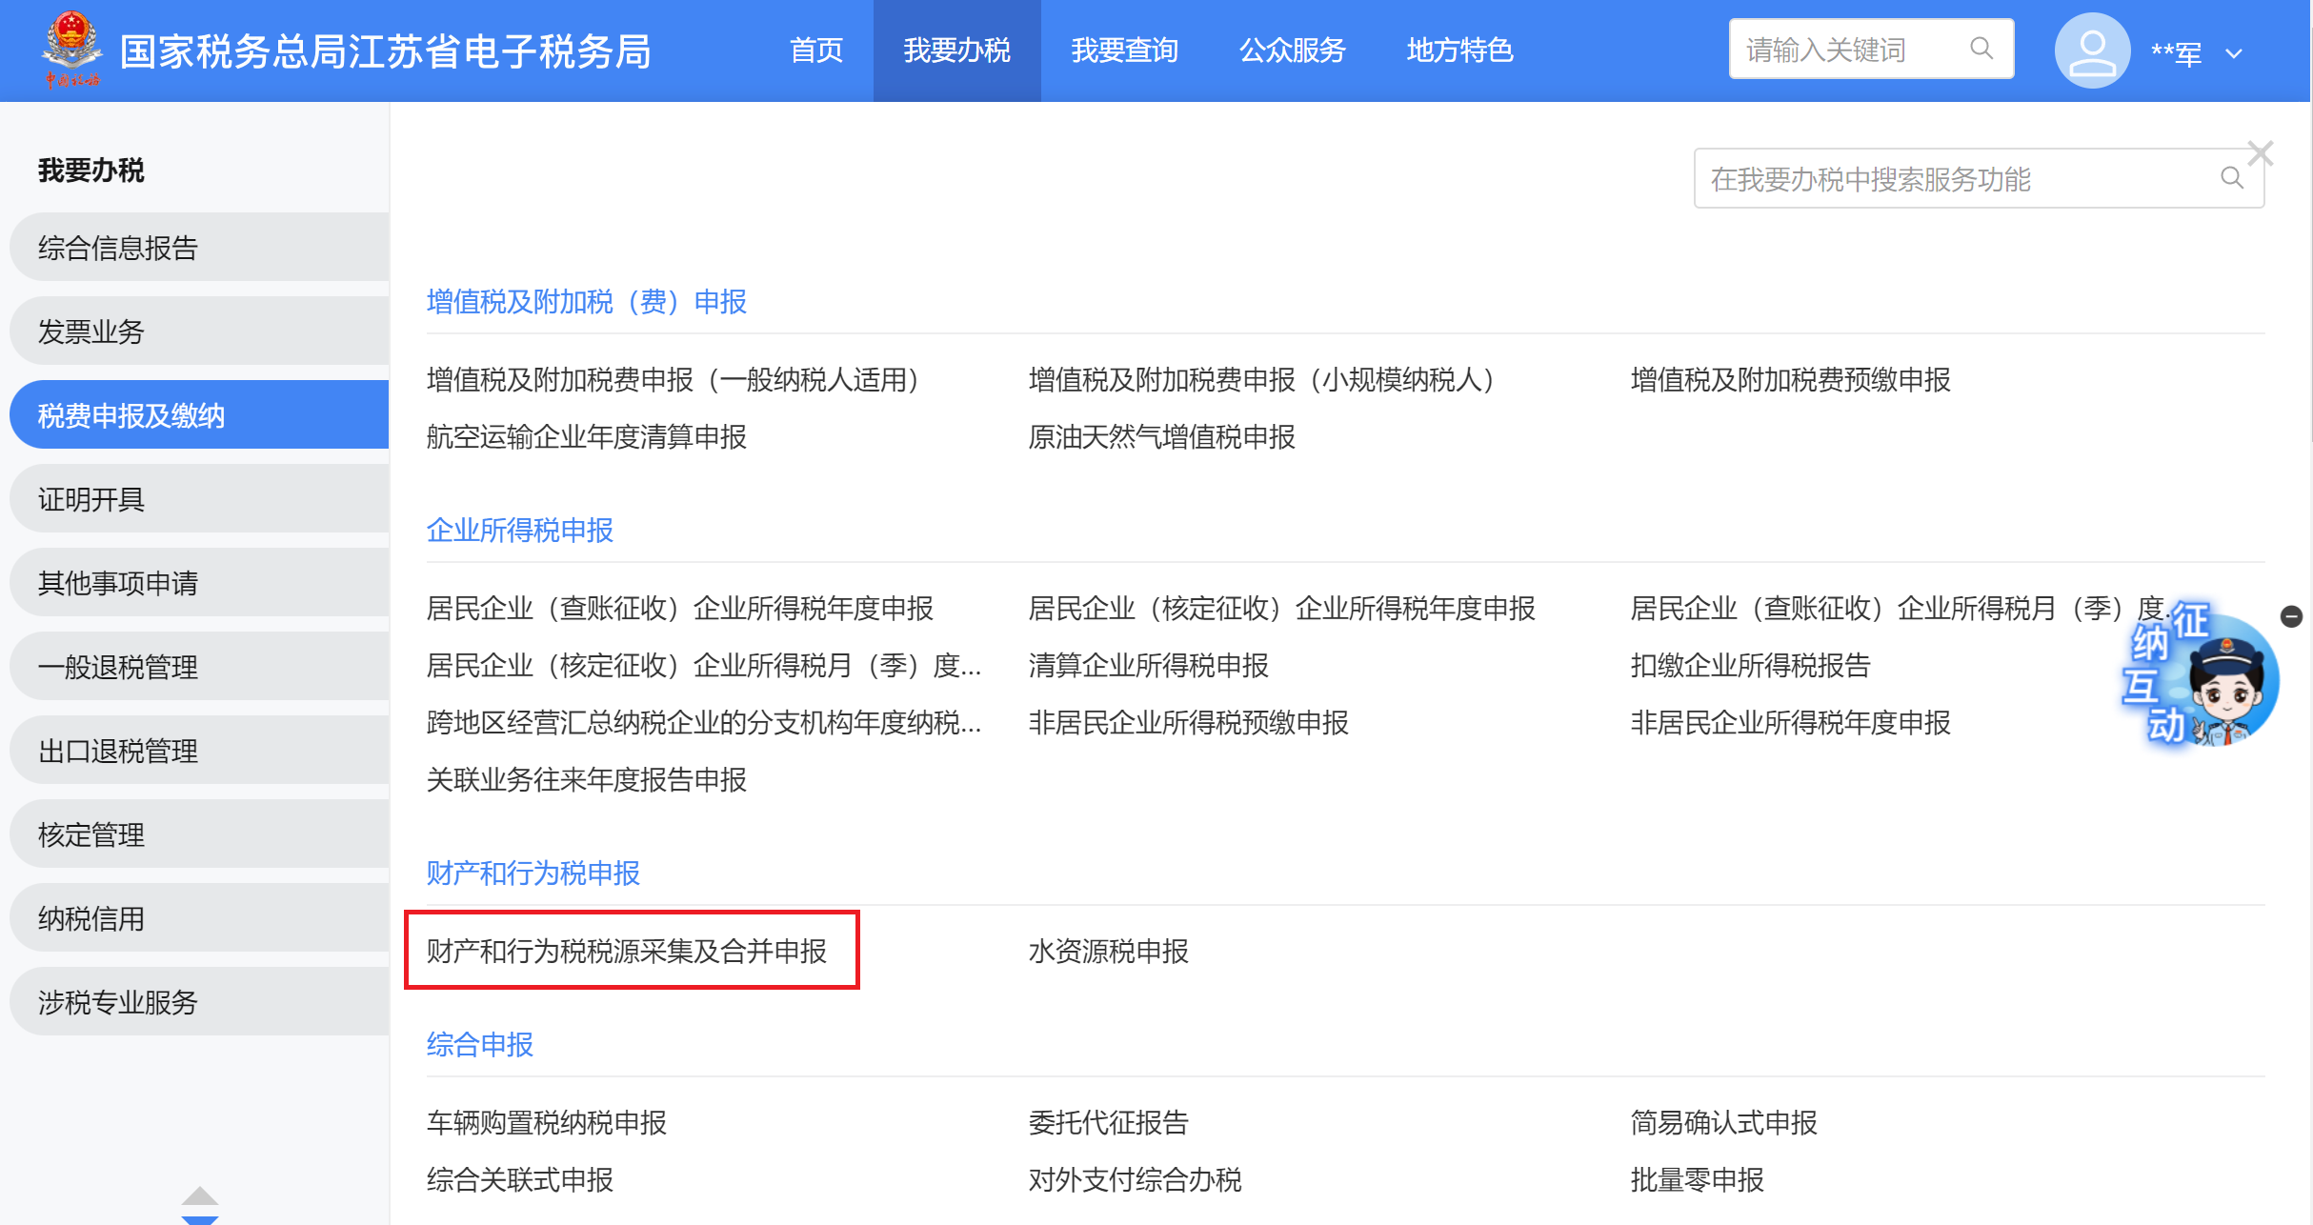
Task: Click the service search magnifier icon
Action: [2231, 178]
